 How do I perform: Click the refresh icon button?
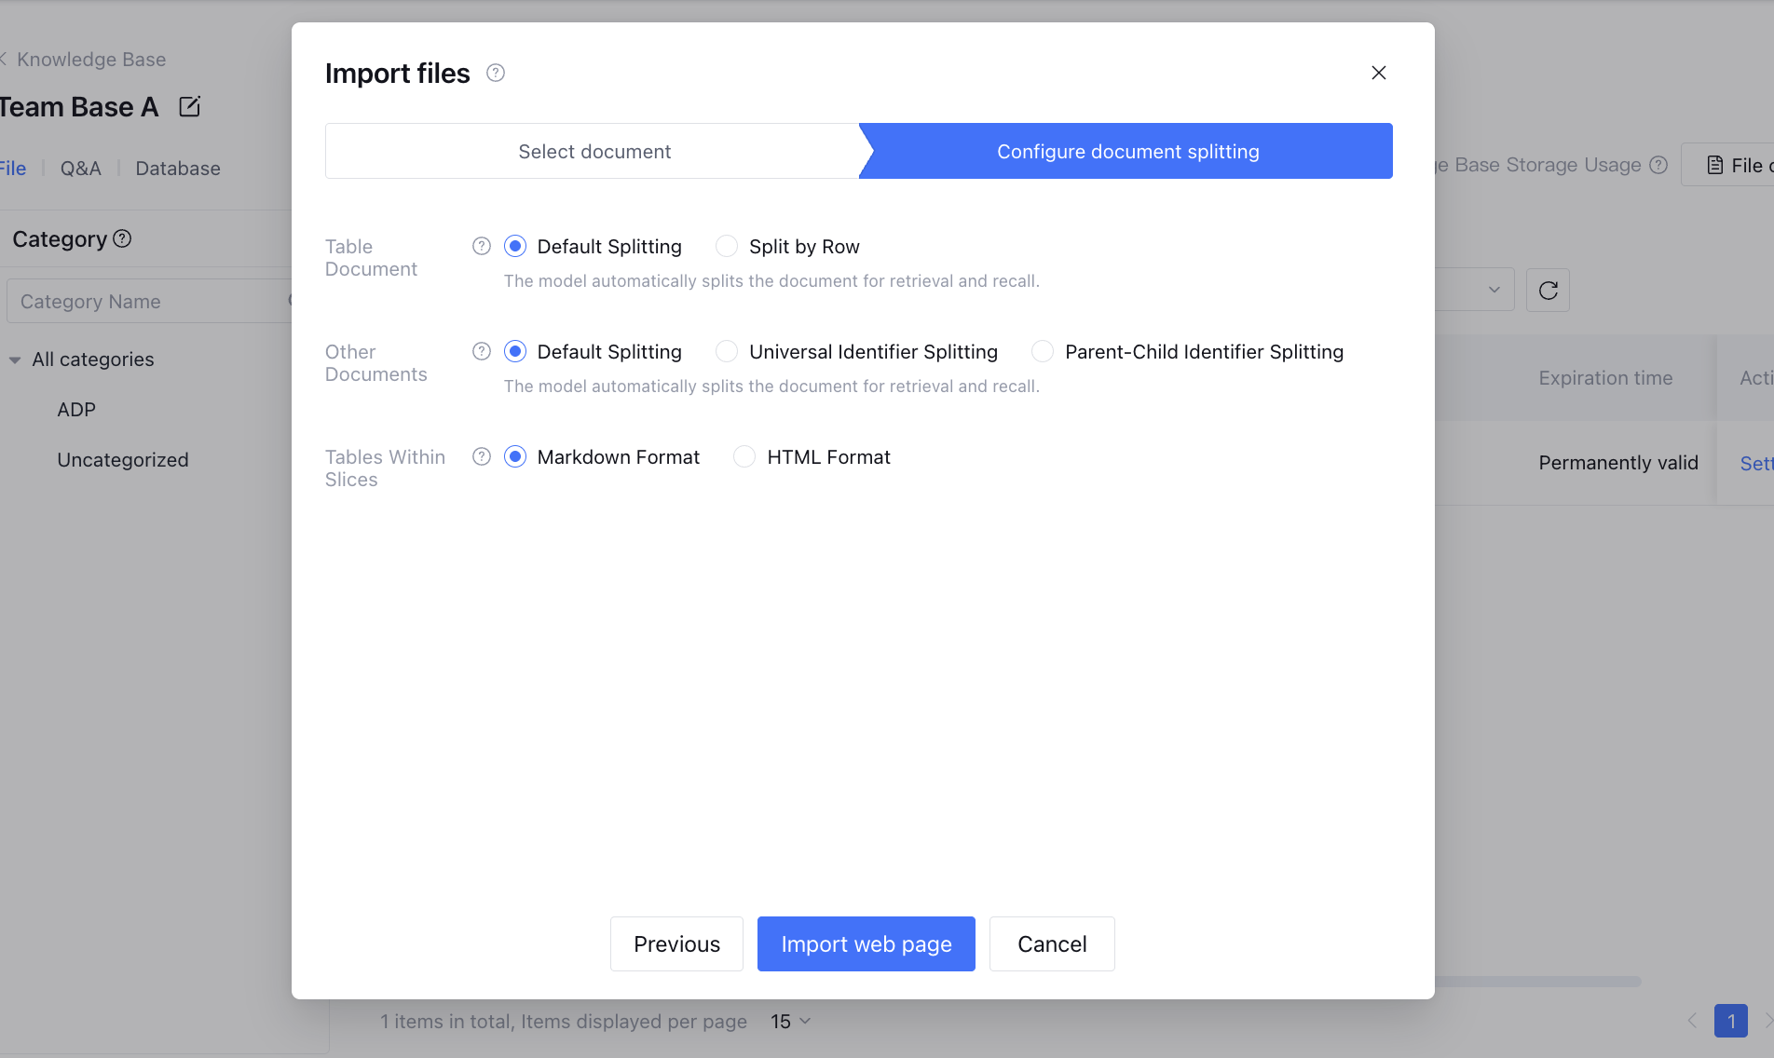(x=1548, y=291)
